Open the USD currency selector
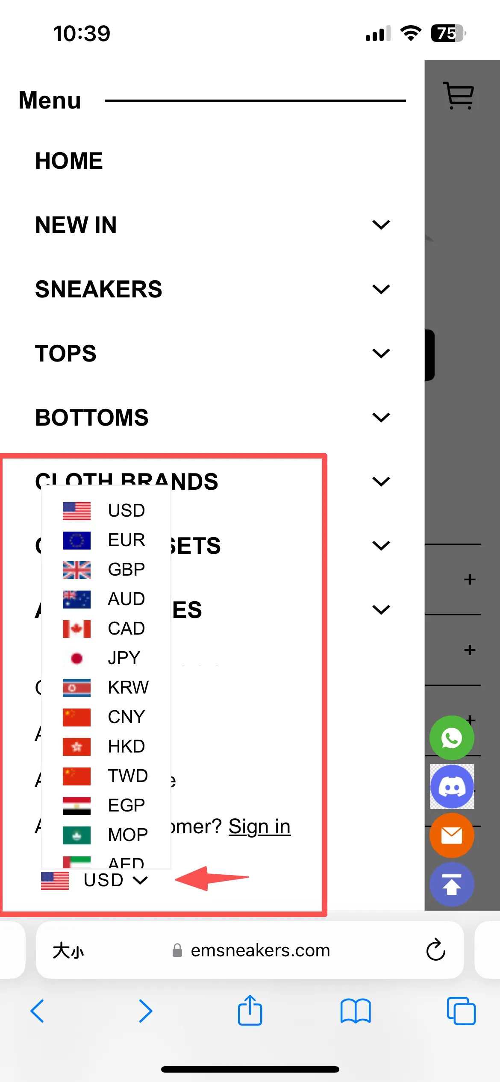This screenshot has width=500, height=1082. click(x=95, y=880)
